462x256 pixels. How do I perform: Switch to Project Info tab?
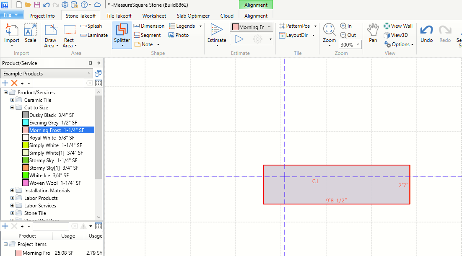[x=42, y=16]
